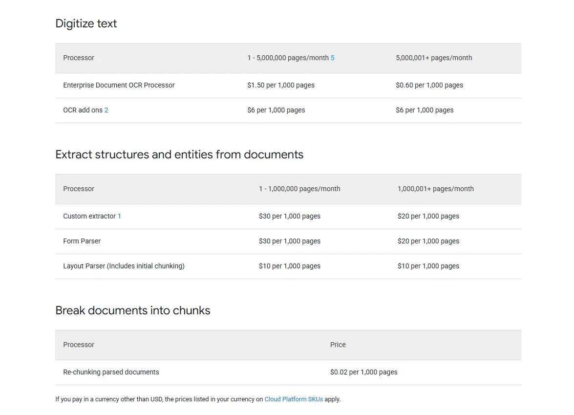The width and height of the screenshot is (574, 415).
Task: Click Layout Parser $10 price under 1 - 1,000,000 column
Action: click(290, 266)
